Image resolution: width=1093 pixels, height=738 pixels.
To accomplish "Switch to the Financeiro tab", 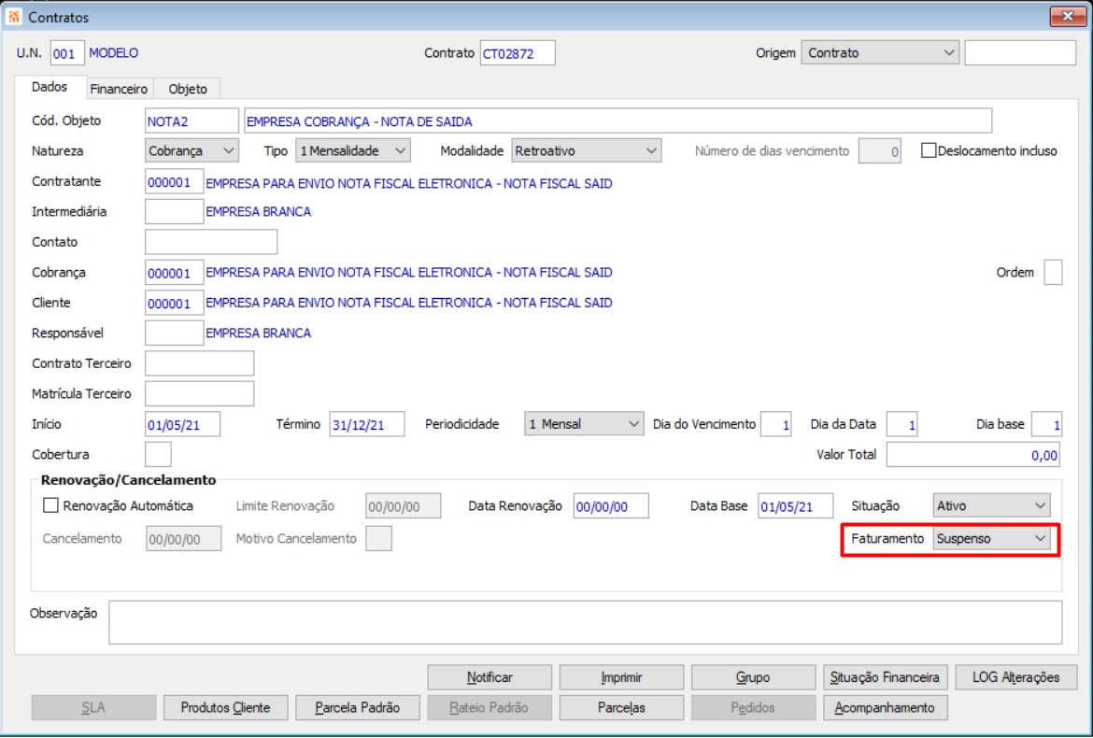I will 119,89.
